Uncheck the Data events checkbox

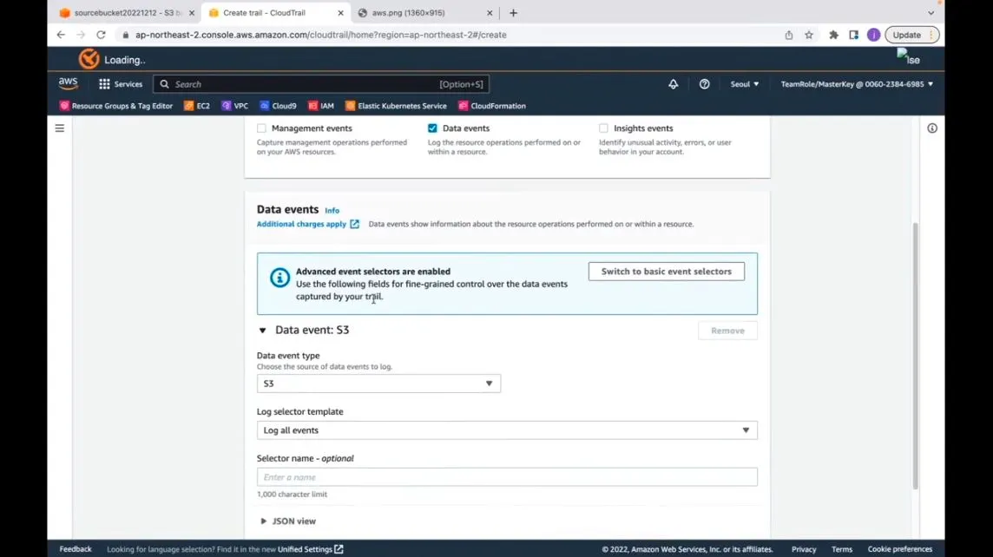click(x=432, y=128)
